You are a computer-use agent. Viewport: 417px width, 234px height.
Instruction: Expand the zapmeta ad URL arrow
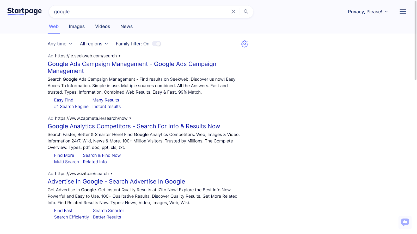[130, 118]
